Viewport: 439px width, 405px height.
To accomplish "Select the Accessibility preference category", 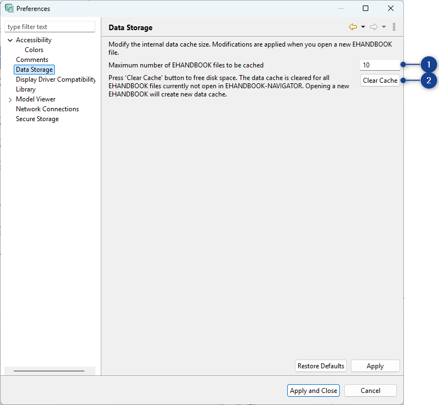I will tap(33, 40).
